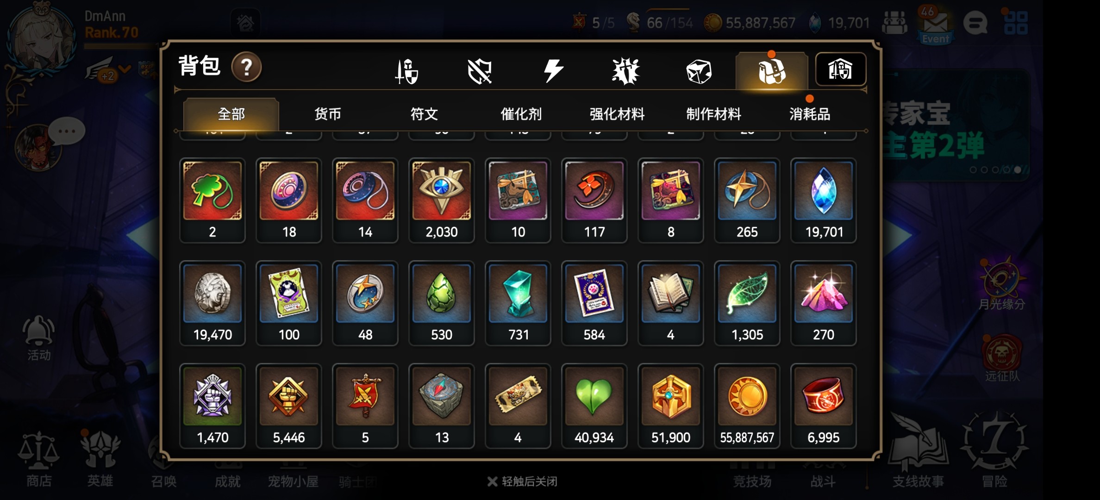Select the green clover charm item
1100x500 pixels.
tap(212, 200)
